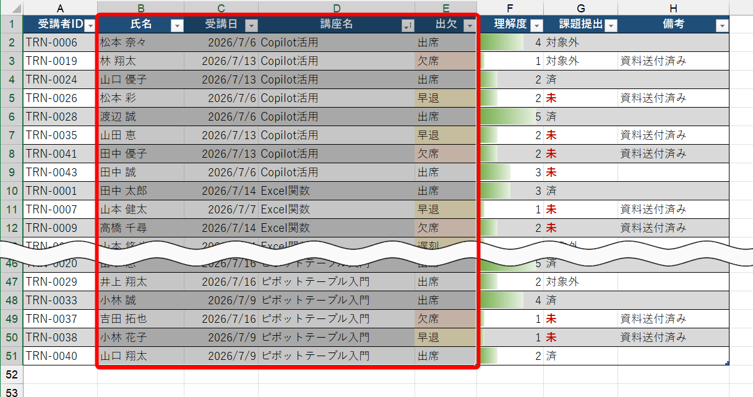Click the name 山口 翔太
The width and height of the screenshot is (753, 397).
123,356
